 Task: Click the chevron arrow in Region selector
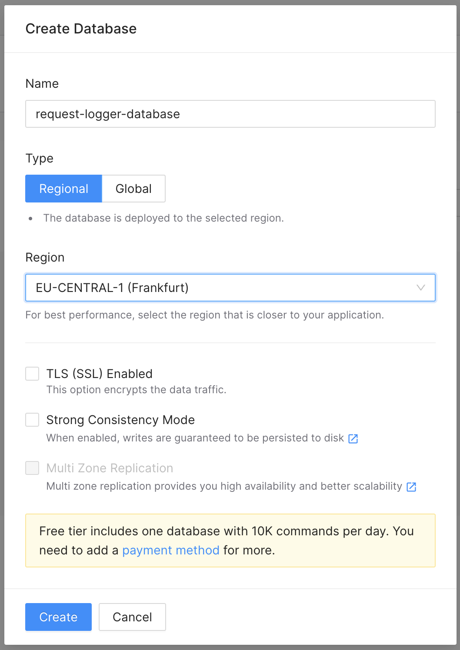pyautogui.click(x=420, y=288)
